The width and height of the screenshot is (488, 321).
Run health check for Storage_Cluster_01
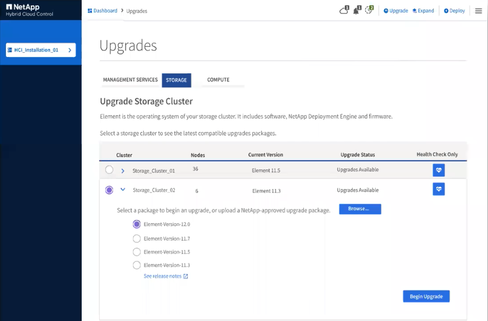(x=438, y=170)
